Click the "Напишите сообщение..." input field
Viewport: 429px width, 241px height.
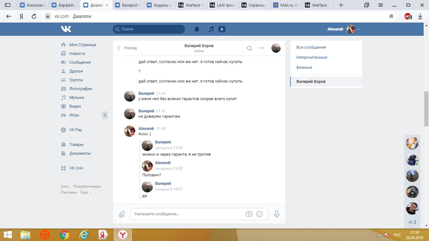188,214
